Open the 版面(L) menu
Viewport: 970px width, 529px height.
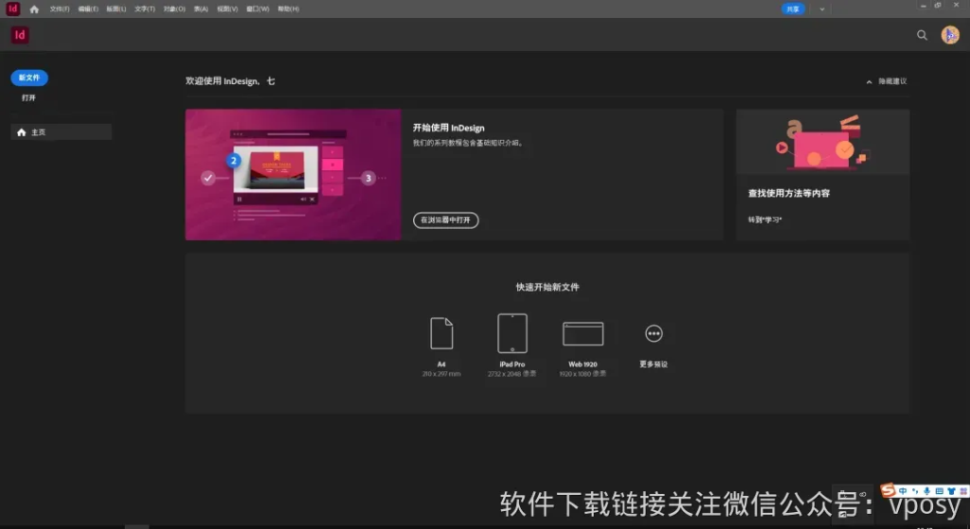[x=117, y=9]
